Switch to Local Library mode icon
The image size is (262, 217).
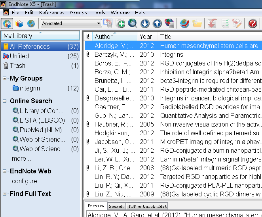(x=19, y=23)
